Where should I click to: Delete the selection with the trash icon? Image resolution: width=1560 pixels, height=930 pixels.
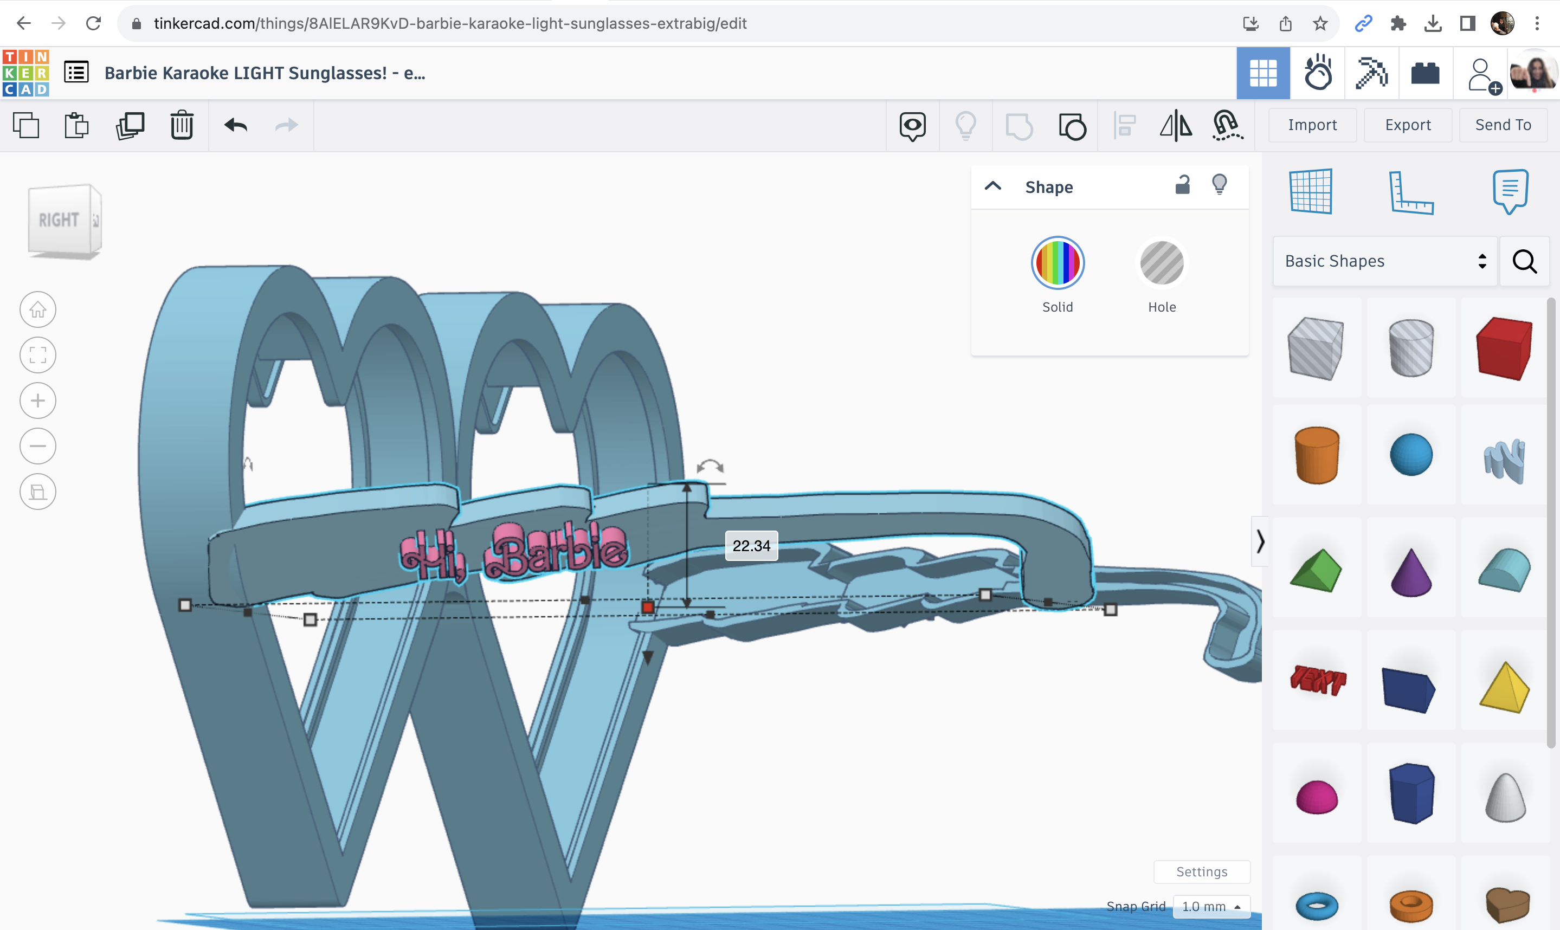[x=181, y=125]
